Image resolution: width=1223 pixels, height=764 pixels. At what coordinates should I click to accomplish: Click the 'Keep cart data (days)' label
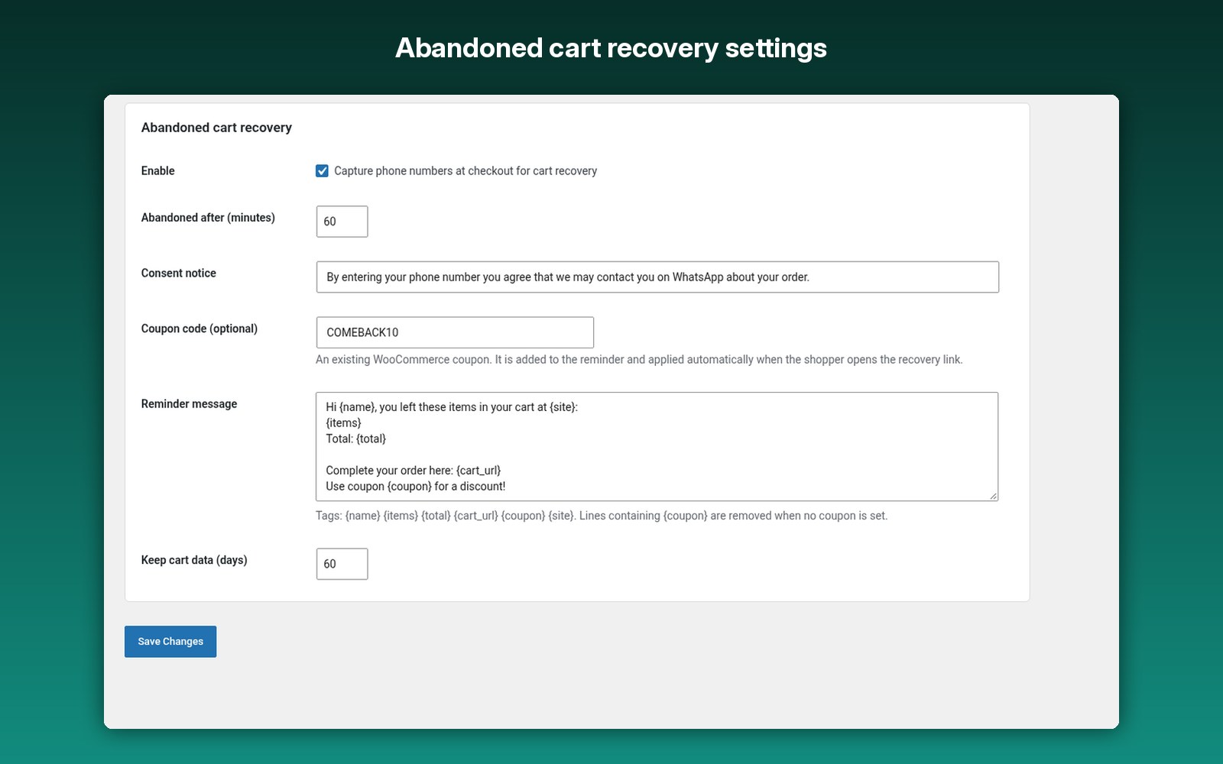(x=194, y=560)
